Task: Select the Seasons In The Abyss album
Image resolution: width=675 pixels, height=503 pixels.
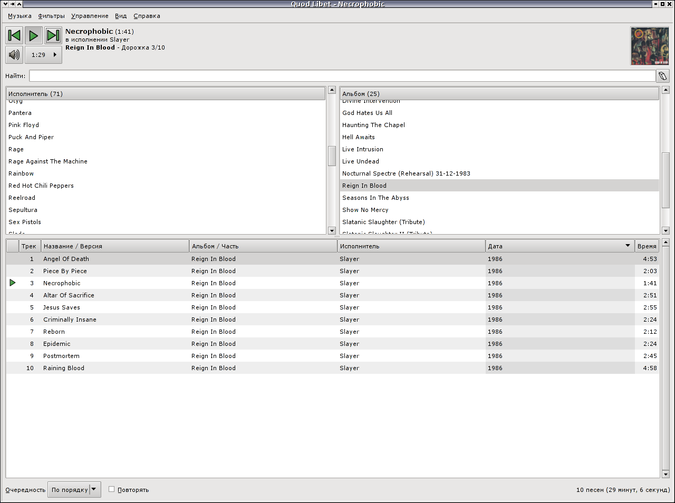Action: pyautogui.click(x=499, y=198)
